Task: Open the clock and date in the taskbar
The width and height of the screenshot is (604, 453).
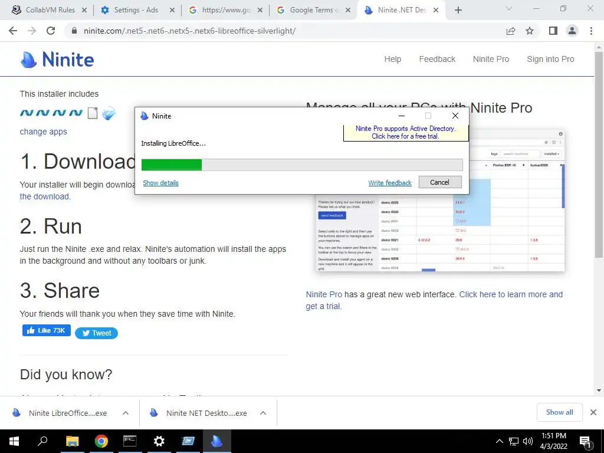Action: (x=553, y=441)
